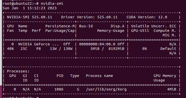Click the CUDA Version 12.0 text
Image resolution: width=186 pixels, height=98 pixels.
[147, 17]
